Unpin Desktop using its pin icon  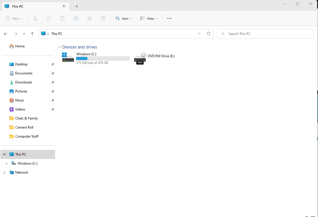(53, 64)
